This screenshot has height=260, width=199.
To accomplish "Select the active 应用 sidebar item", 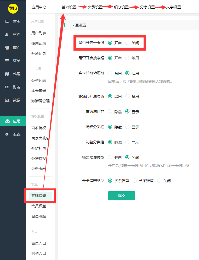I will [13, 121].
